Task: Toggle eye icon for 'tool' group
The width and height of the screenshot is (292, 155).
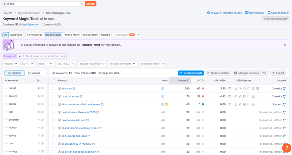Action: 42,112
